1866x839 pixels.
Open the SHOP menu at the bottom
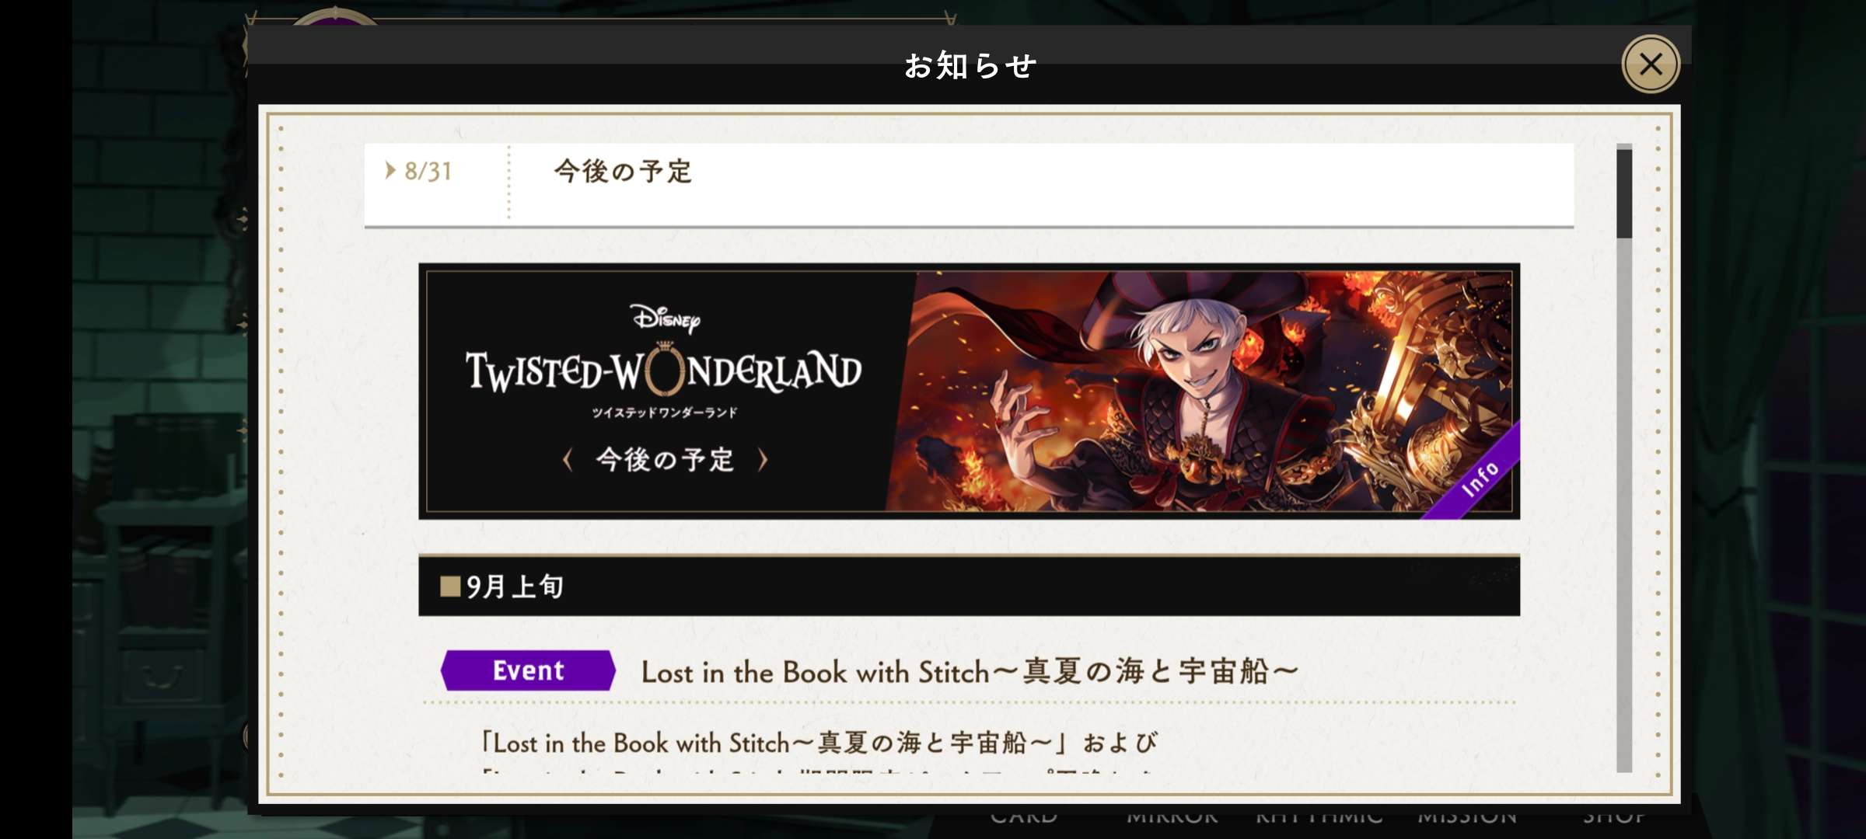click(x=1614, y=817)
